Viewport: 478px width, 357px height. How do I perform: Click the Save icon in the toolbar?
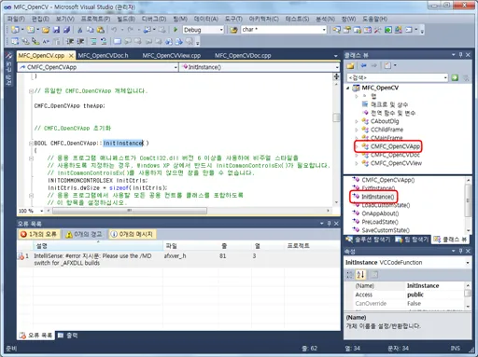[x=56, y=30]
